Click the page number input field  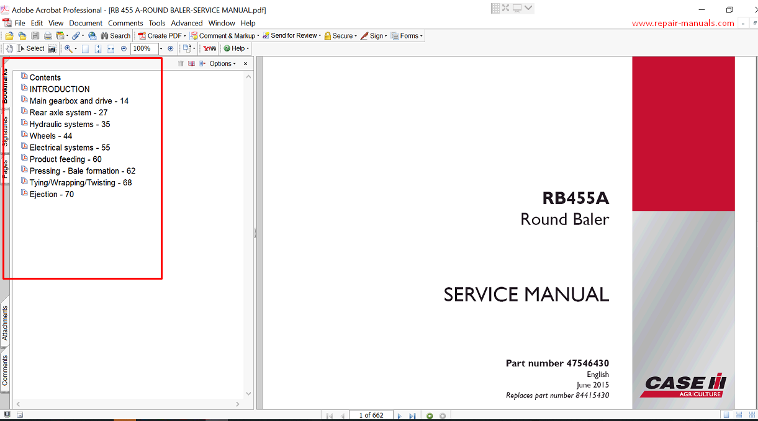(x=371, y=415)
